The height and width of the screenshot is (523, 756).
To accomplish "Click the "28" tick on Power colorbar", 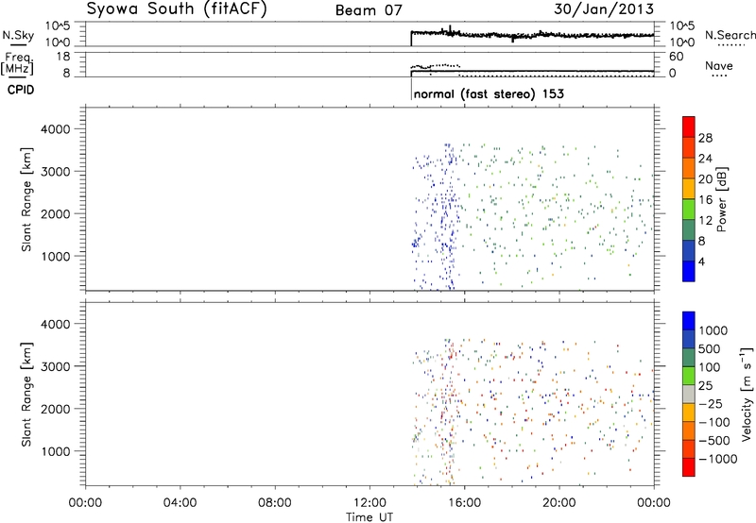I will pyautogui.click(x=705, y=138).
